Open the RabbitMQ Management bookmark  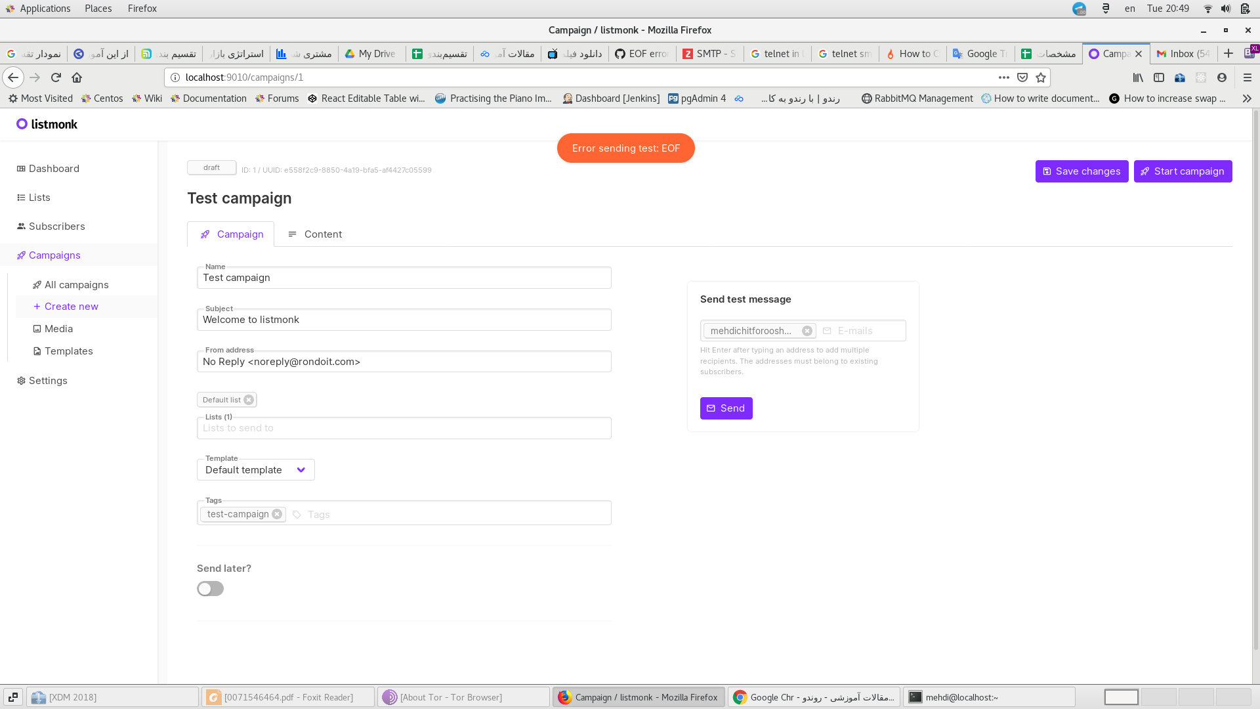tap(917, 98)
